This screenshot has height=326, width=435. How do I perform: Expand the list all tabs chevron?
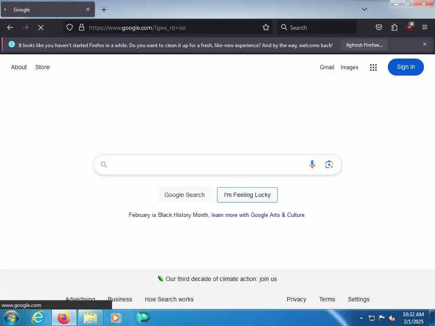tap(364, 9)
